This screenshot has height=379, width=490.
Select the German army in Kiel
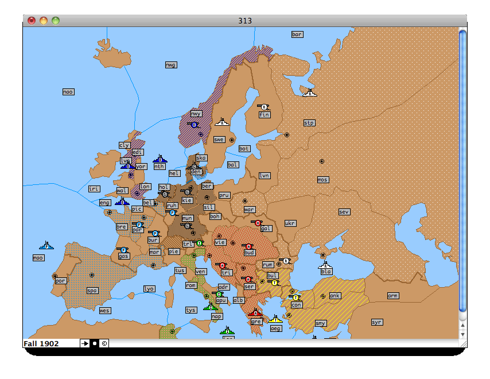(187, 192)
